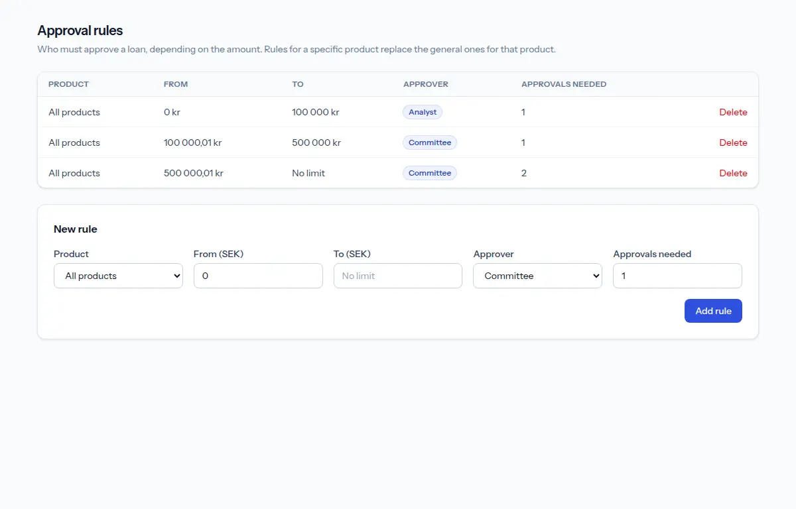This screenshot has height=509, width=796.
Task: Click the Analyst approver badge
Action: click(423, 112)
